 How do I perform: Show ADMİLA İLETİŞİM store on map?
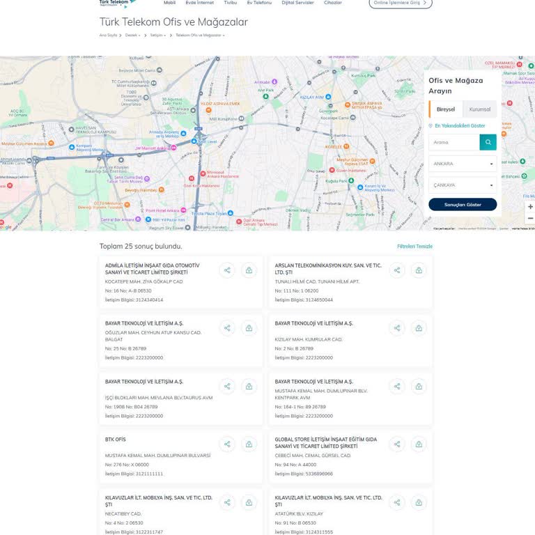(249, 270)
